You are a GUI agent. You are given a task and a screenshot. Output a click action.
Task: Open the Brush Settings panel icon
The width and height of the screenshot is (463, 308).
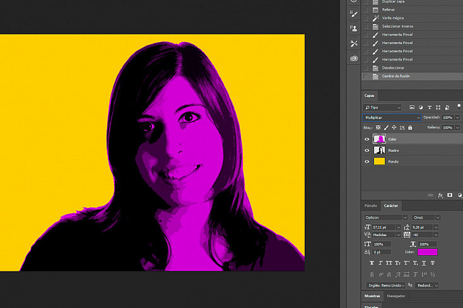coord(354,14)
